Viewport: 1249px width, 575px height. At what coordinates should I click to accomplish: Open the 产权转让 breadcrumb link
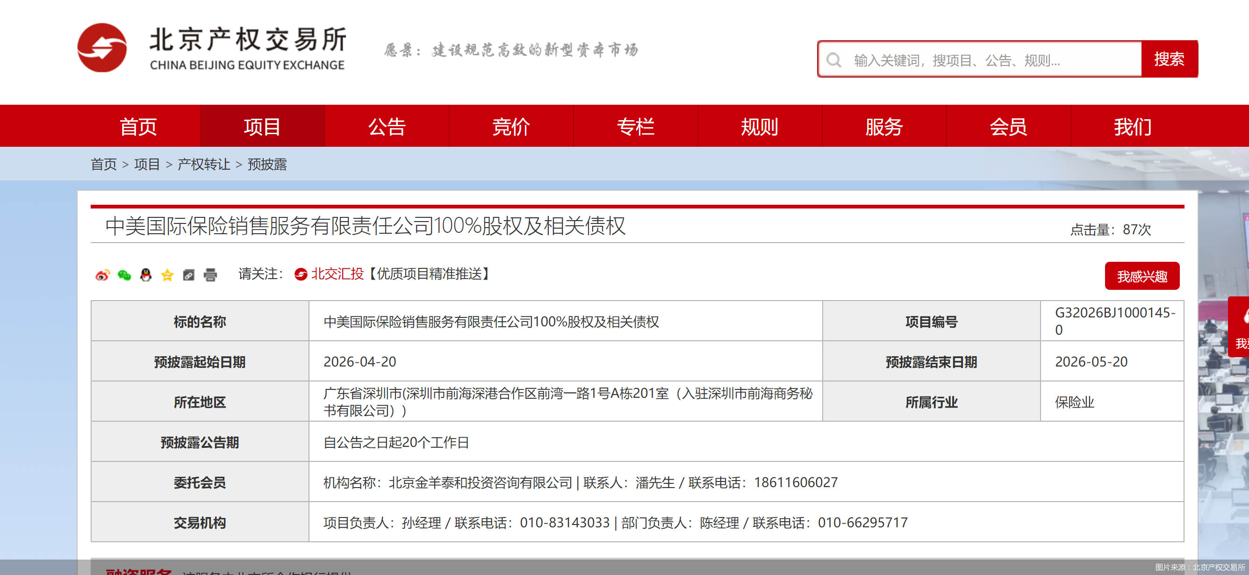pos(203,165)
